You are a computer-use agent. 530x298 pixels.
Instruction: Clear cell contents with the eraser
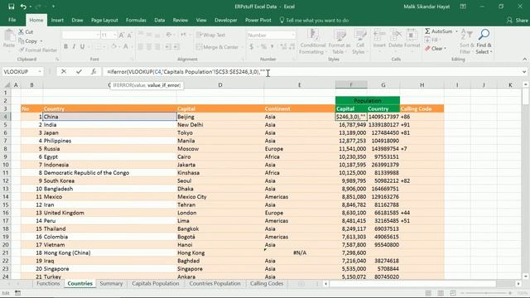436,49
